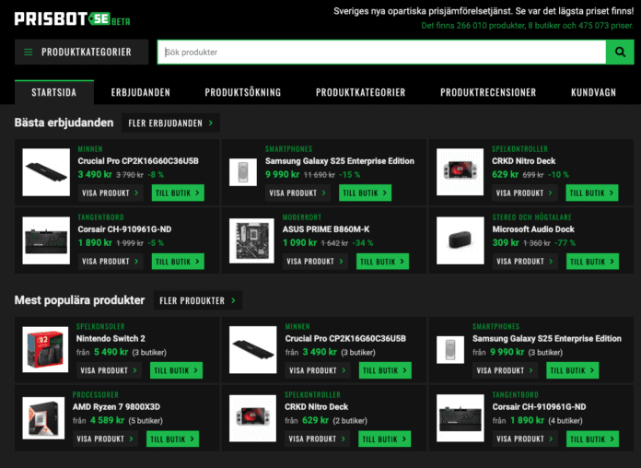641x468 pixels.
Task: Click Till butik for popular Corsair keyboard (4 butiker)
Action: 592,439
